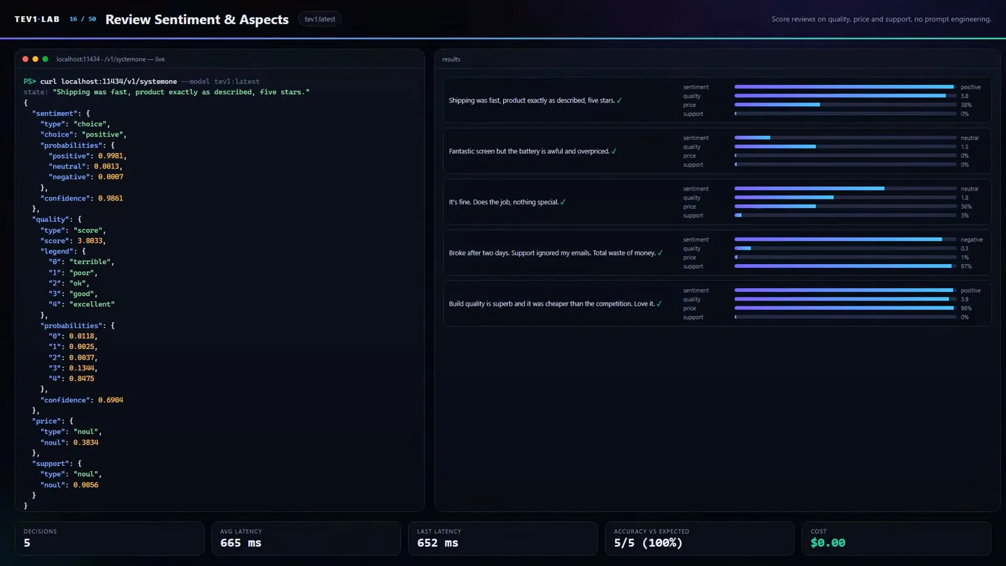The image size is (1006, 566).
Task: Click the Cost value $0.00
Action: pyautogui.click(x=827, y=543)
